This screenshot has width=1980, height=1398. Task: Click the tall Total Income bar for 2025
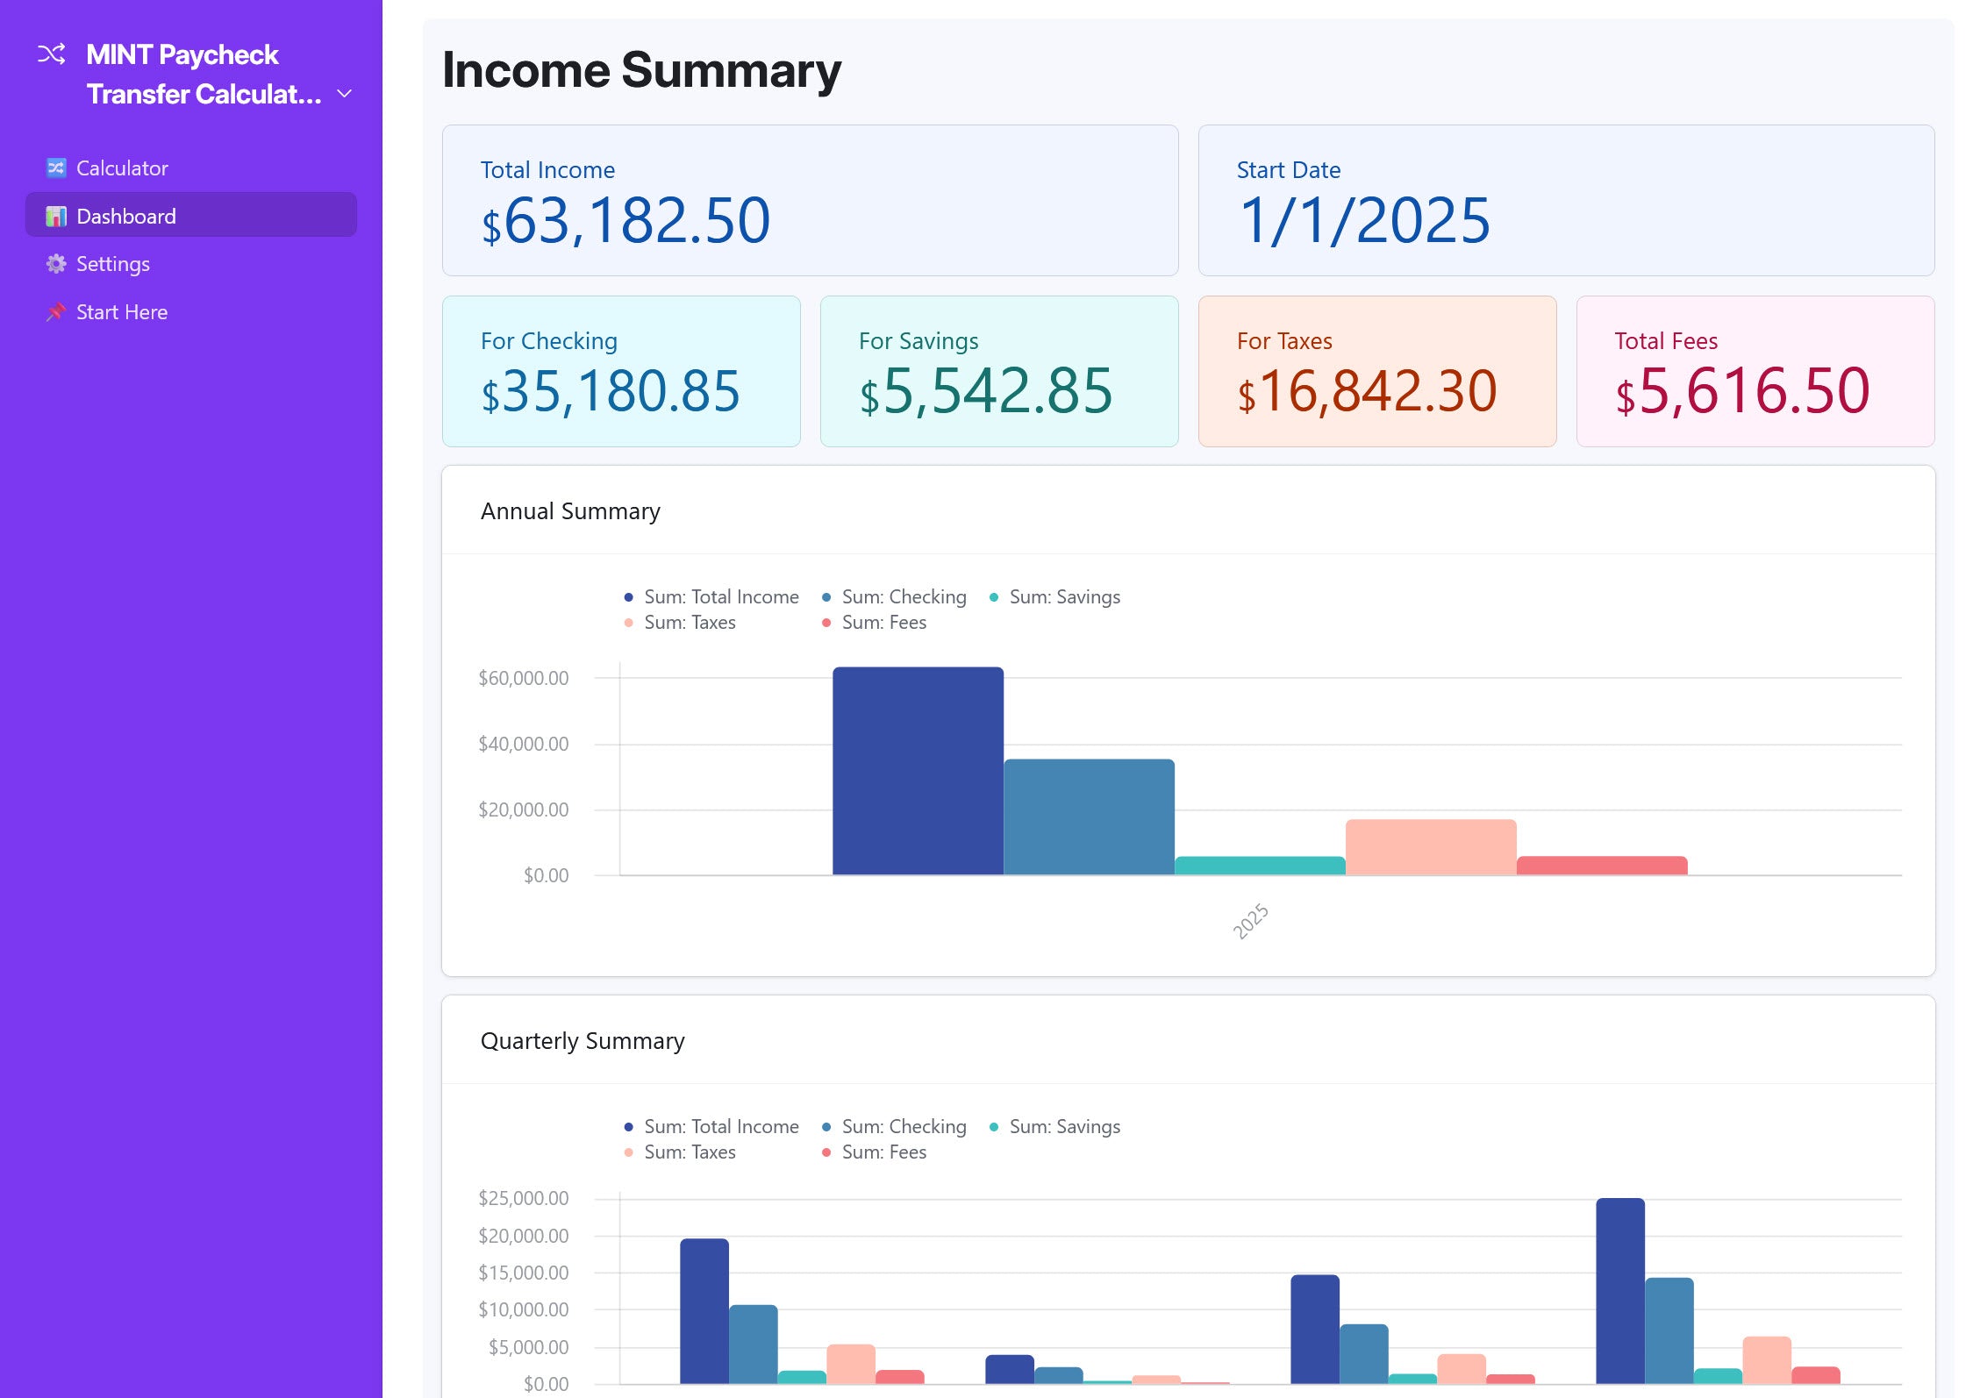point(917,771)
